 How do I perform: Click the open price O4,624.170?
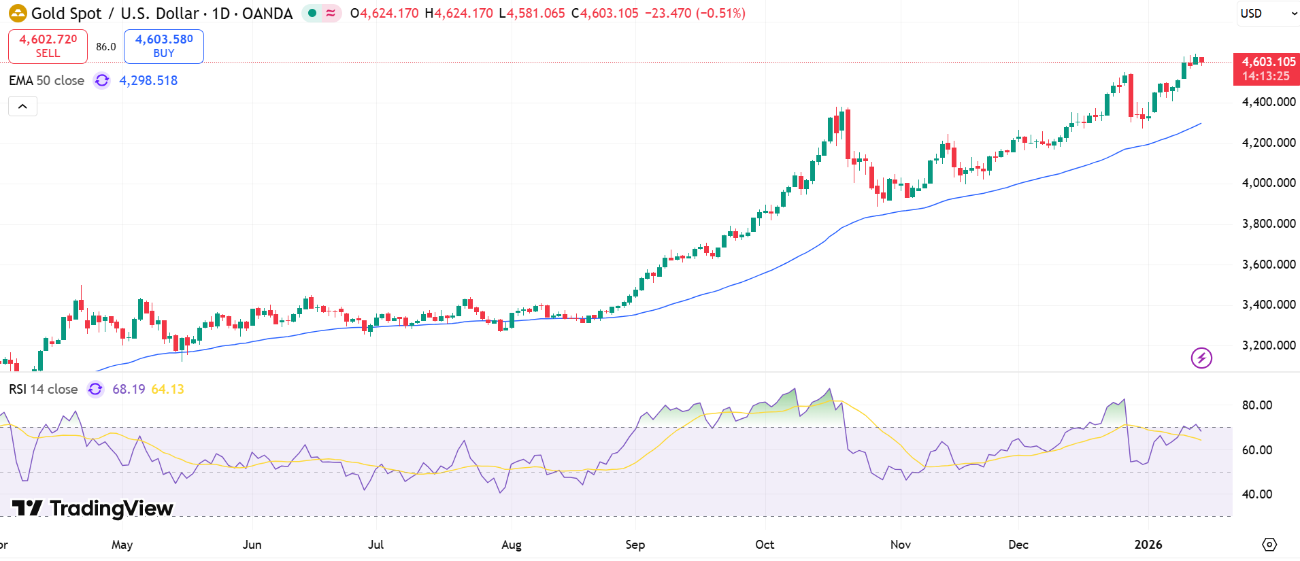[x=384, y=13]
